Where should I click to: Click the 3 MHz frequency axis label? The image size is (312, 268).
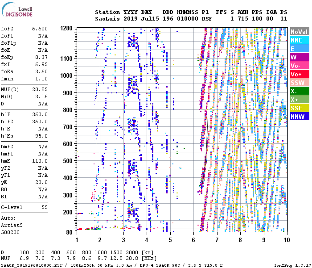[123, 240]
